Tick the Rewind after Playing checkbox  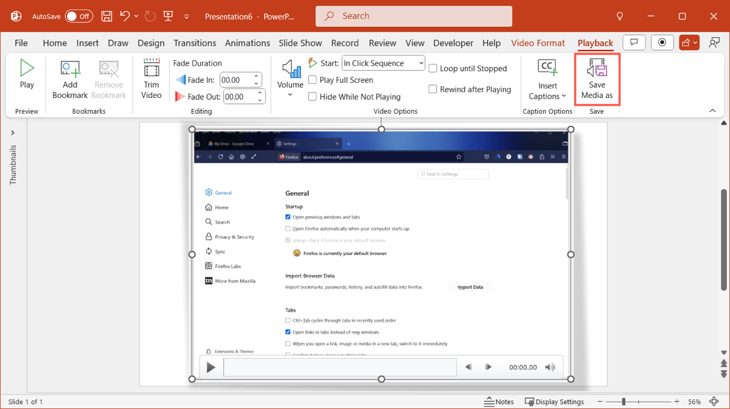(433, 89)
